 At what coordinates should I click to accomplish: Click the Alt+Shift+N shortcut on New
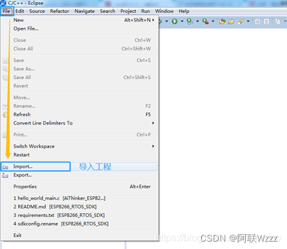pos(138,20)
